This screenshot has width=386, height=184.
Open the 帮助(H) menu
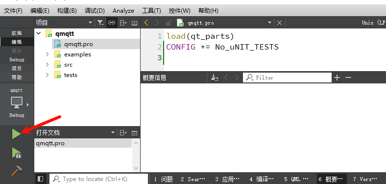208,11
